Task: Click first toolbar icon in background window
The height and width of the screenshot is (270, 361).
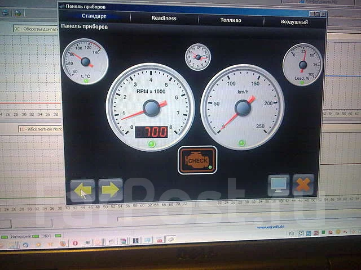Action: [6, 12]
